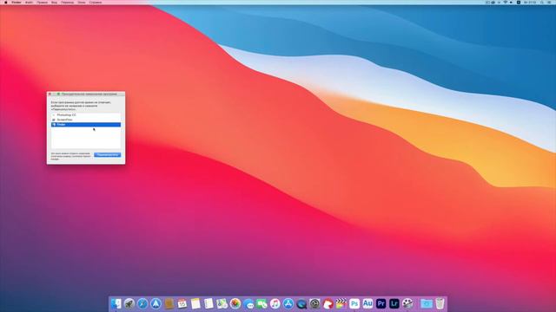Open the Apple menu
Viewport: 556px width, 312px height.
[x=6, y=3]
